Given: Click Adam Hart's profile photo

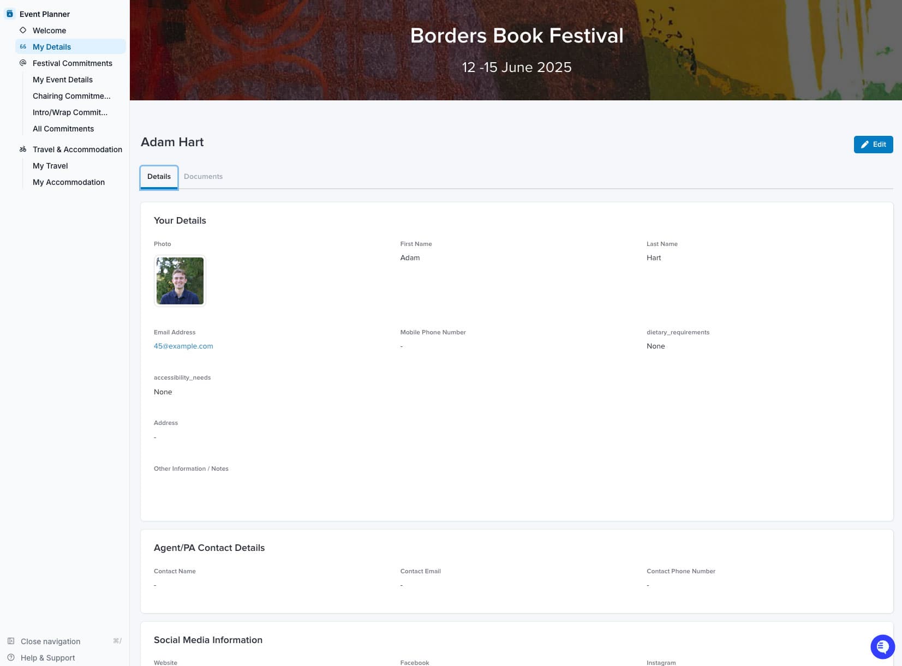Looking at the screenshot, I should pyautogui.click(x=180, y=281).
